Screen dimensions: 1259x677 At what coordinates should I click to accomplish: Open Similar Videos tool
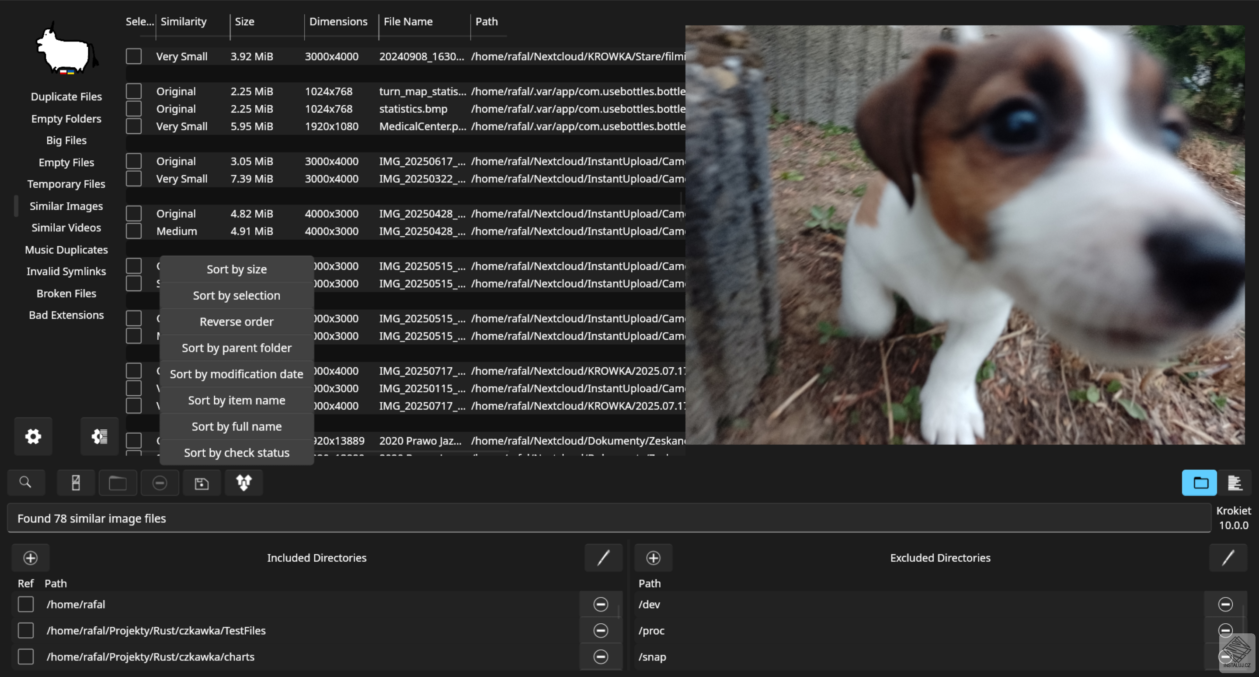[66, 228]
